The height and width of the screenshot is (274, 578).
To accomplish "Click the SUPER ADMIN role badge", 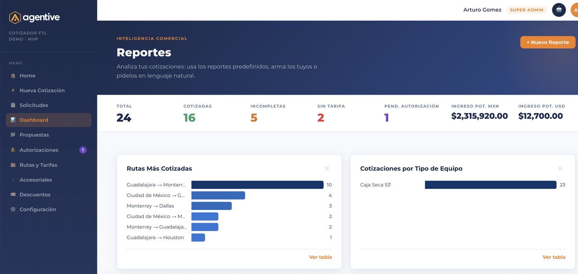I will [x=527, y=10].
